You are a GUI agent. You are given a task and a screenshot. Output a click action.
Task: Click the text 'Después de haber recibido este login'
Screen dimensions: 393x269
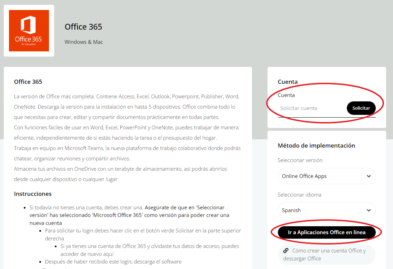pyautogui.click(x=89, y=261)
